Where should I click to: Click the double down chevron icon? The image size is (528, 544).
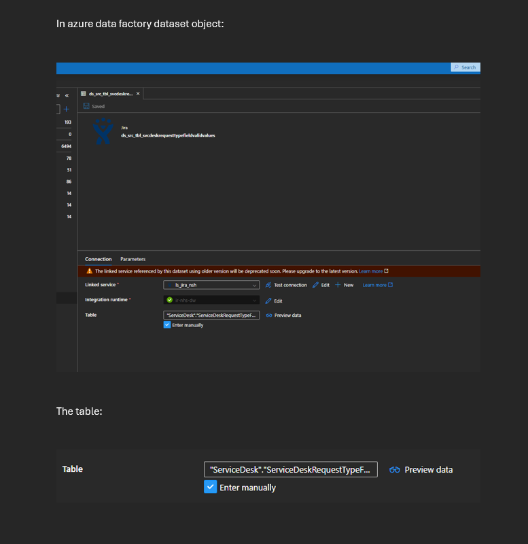58,95
